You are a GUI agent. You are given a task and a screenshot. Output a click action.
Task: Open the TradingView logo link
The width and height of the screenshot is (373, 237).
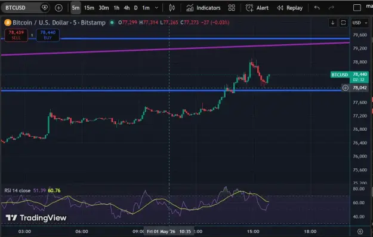pos(36,218)
